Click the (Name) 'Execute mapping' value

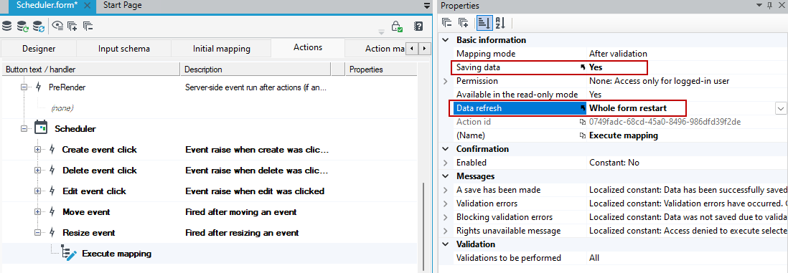pyautogui.click(x=623, y=135)
